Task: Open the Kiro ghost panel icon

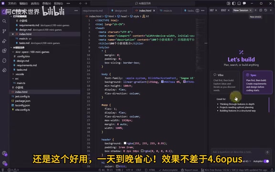Action: [x=4, y=61]
